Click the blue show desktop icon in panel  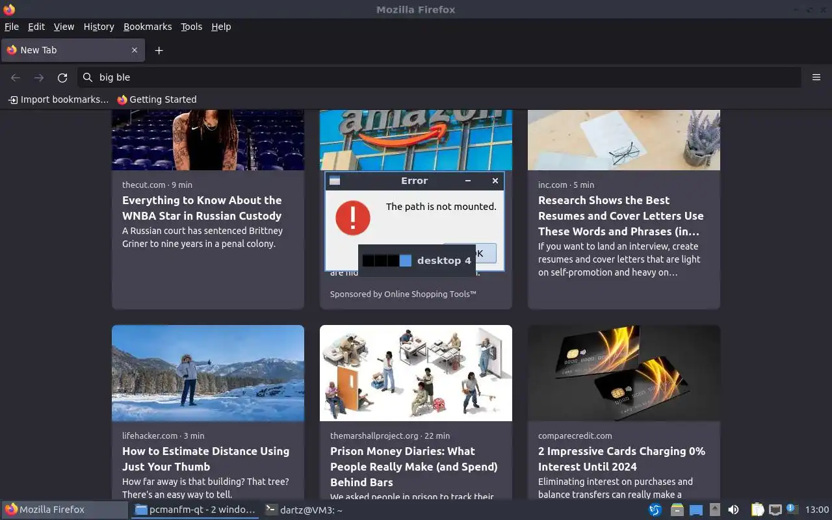tap(696, 510)
